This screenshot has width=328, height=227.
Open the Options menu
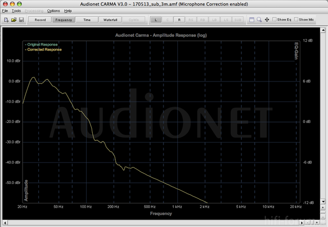point(53,11)
